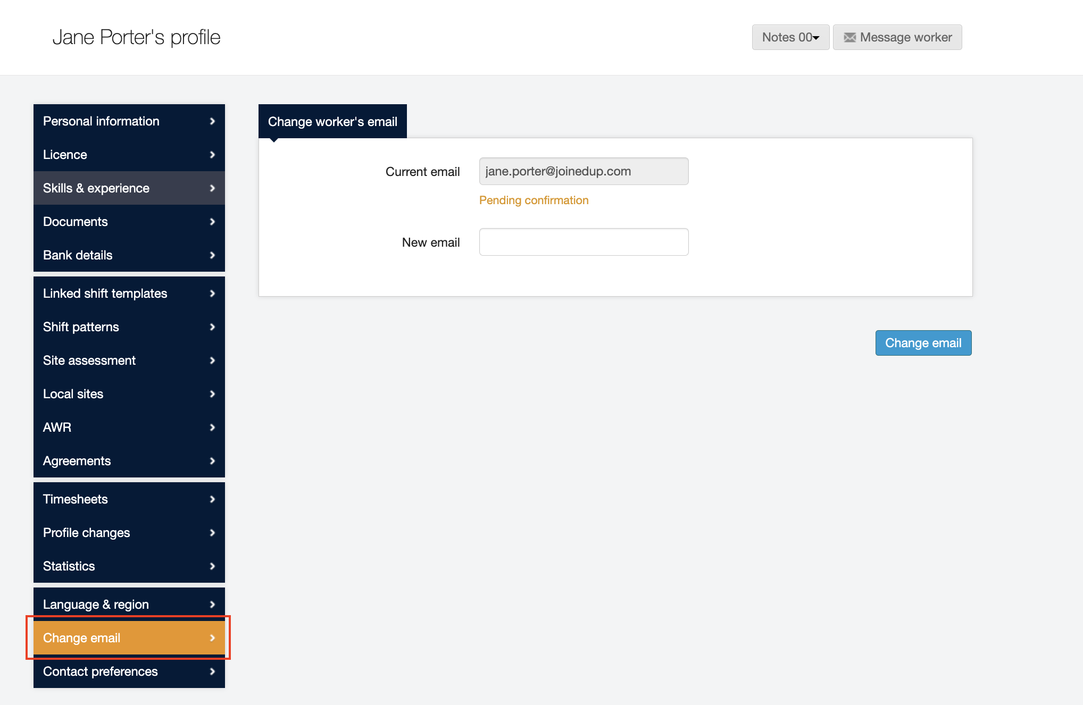
Task: Expand Language & region chevron
Action: click(x=212, y=605)
